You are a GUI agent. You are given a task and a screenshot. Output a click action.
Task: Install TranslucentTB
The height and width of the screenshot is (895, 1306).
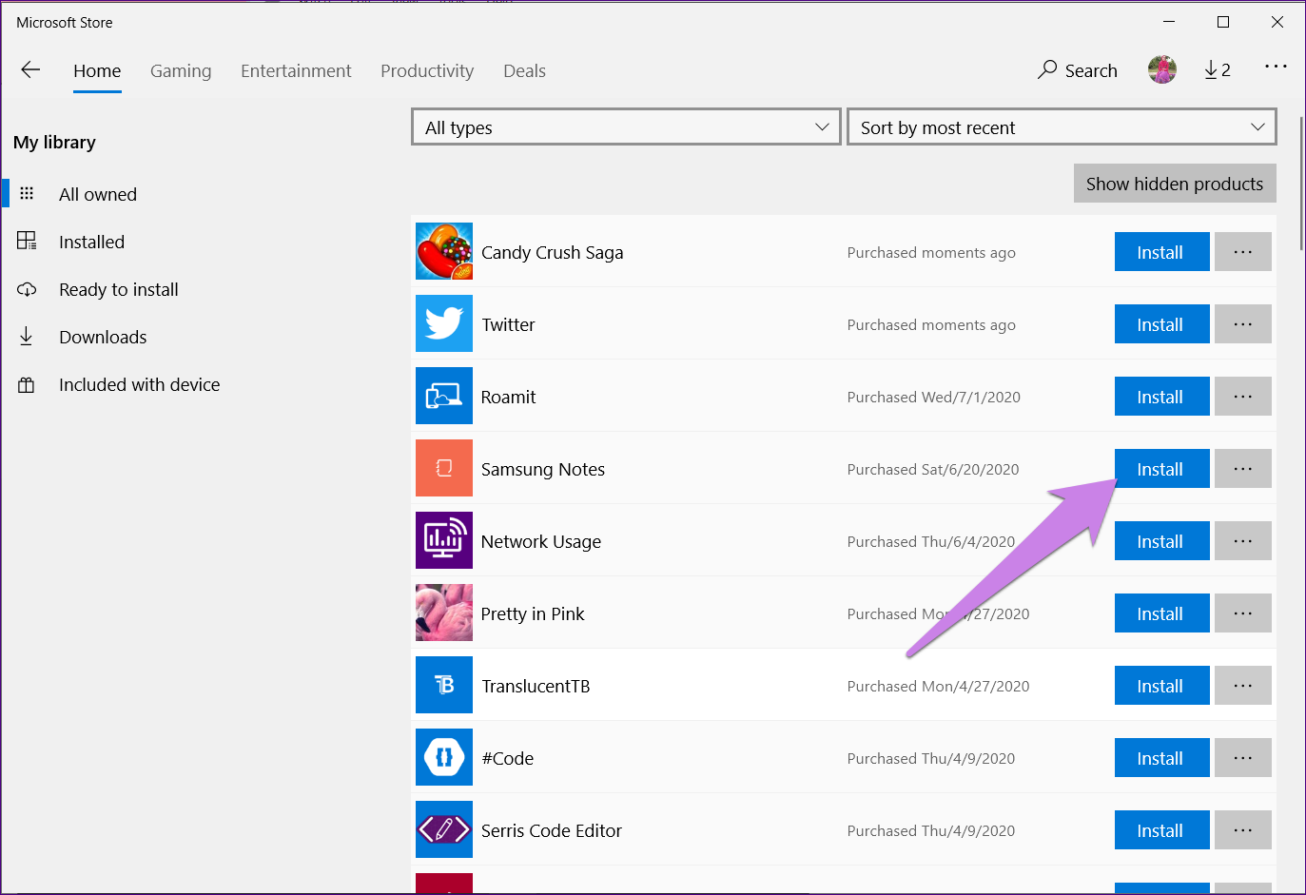(x=1161, y=686)
